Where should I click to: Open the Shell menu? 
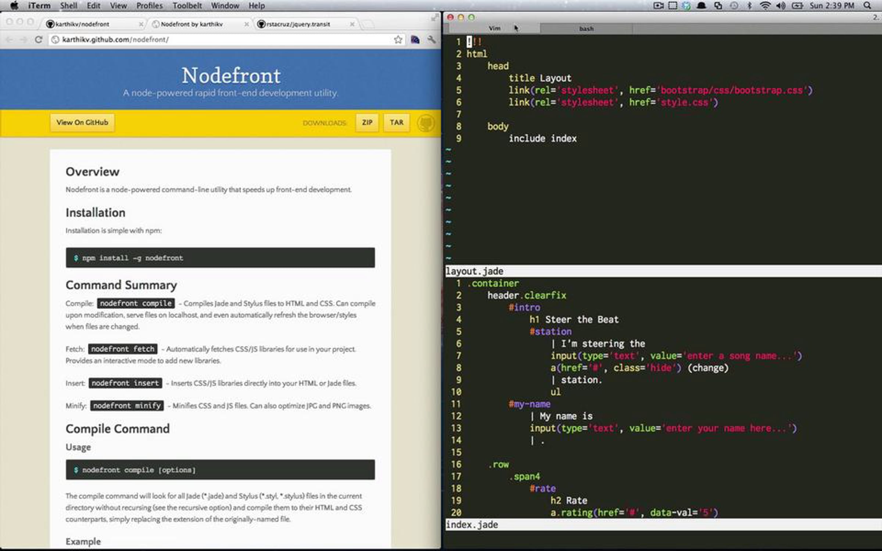[69, 6]
